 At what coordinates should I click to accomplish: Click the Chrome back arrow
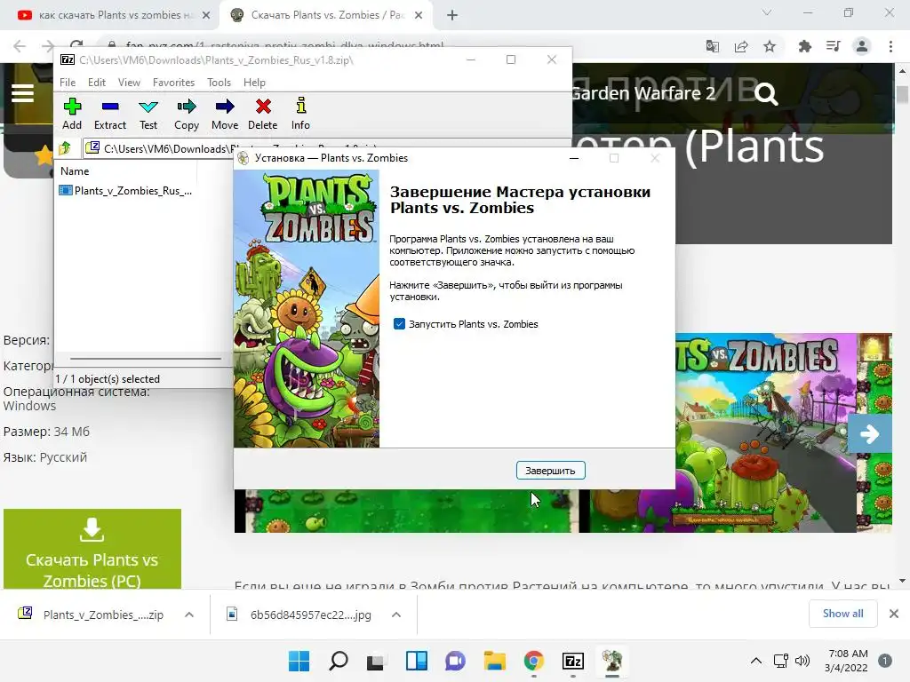tap(20, 46)
